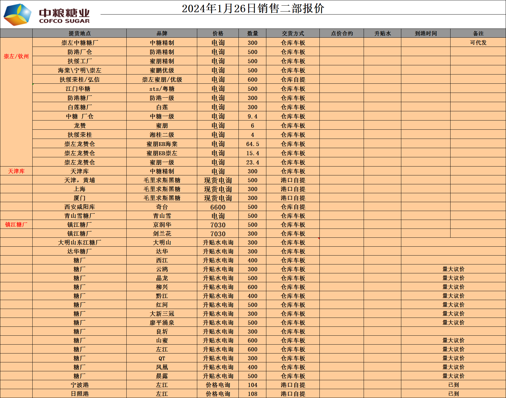Select the red 天津库 region label

pyautogui.click(x=16, y=171)
